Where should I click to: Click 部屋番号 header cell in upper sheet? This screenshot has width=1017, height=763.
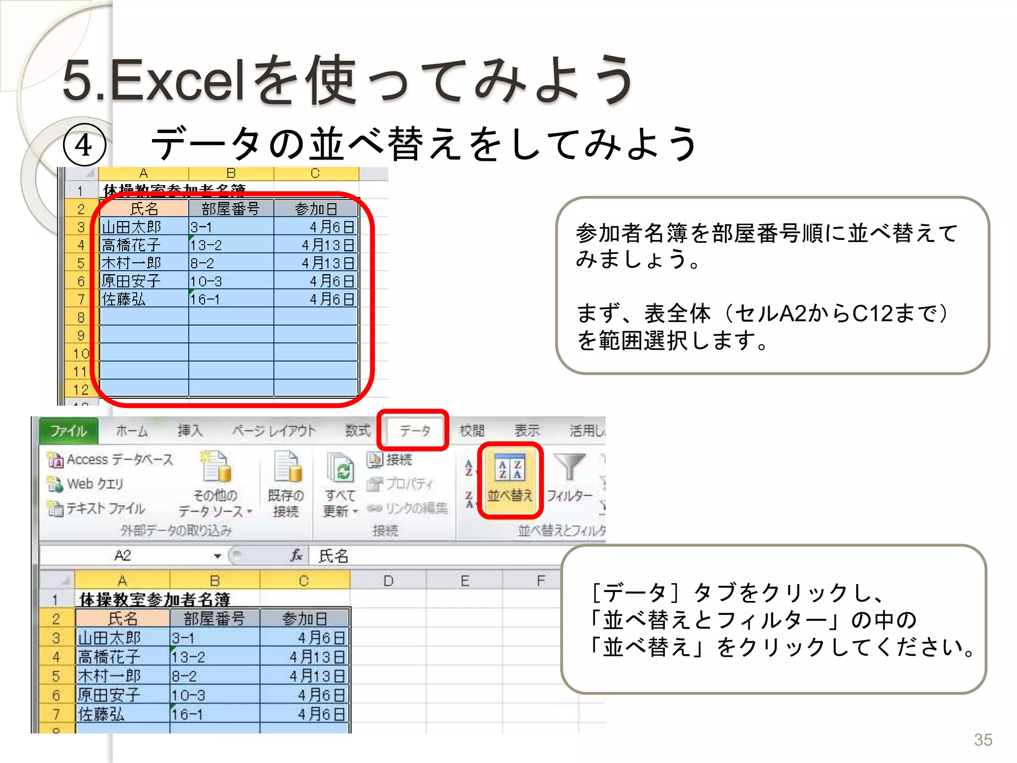pyautogui.click(x=231, y=209)
